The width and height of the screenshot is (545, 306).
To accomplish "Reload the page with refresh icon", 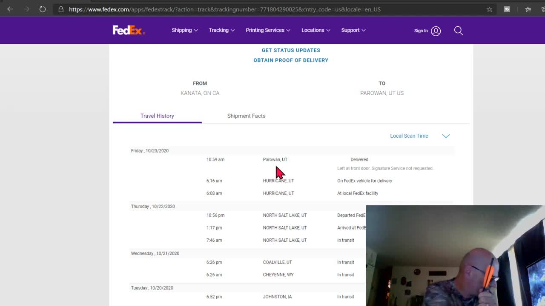I will click(43, 9).
